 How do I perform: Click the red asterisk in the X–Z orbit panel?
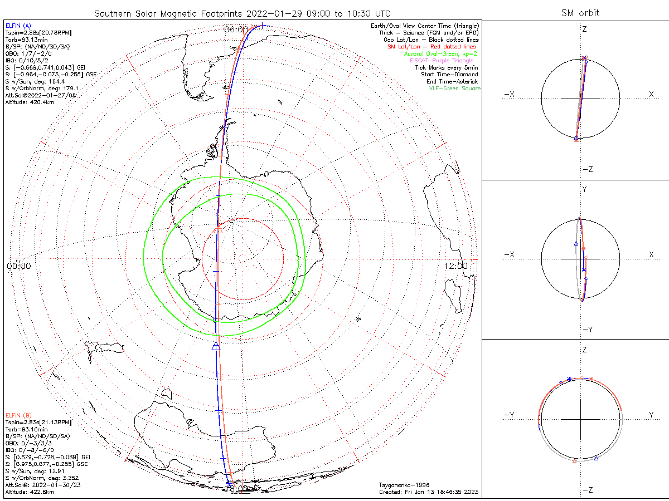[584, 58]
